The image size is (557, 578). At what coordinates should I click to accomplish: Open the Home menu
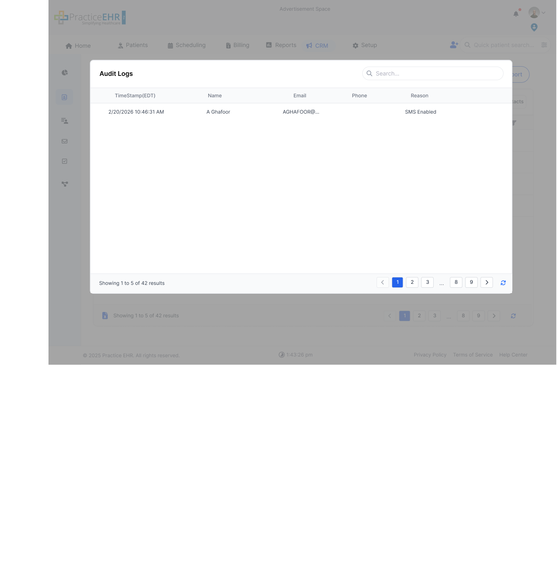[78, 46]
